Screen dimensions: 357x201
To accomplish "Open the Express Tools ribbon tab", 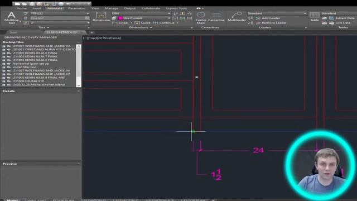I will coord(176,8).
